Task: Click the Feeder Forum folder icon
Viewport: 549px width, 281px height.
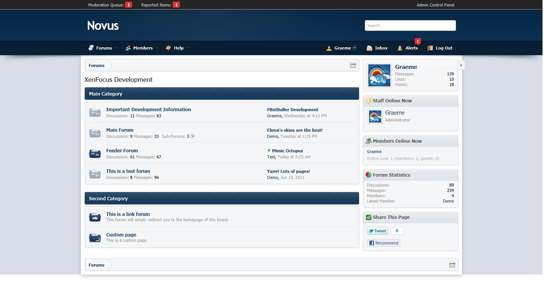Action: pyautogui.click(x=95, y=154)
